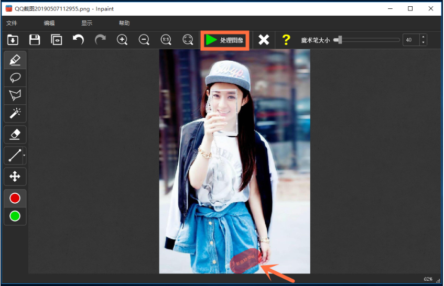
Task: Set zoom to 1:1 actual size
Action: (166, 40)
